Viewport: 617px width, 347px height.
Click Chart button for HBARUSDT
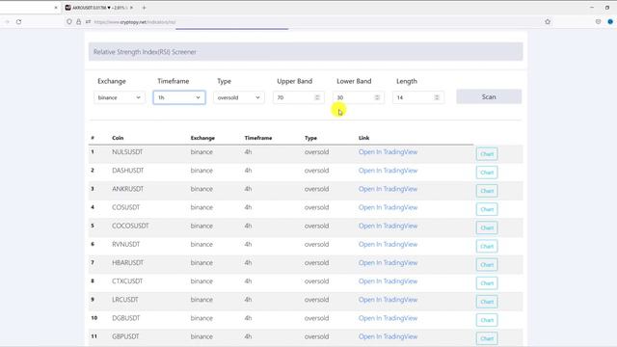pos(487,265)
